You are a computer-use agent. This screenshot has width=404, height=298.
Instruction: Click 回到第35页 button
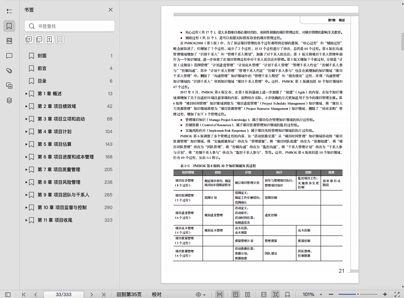[x=129, y=294]
